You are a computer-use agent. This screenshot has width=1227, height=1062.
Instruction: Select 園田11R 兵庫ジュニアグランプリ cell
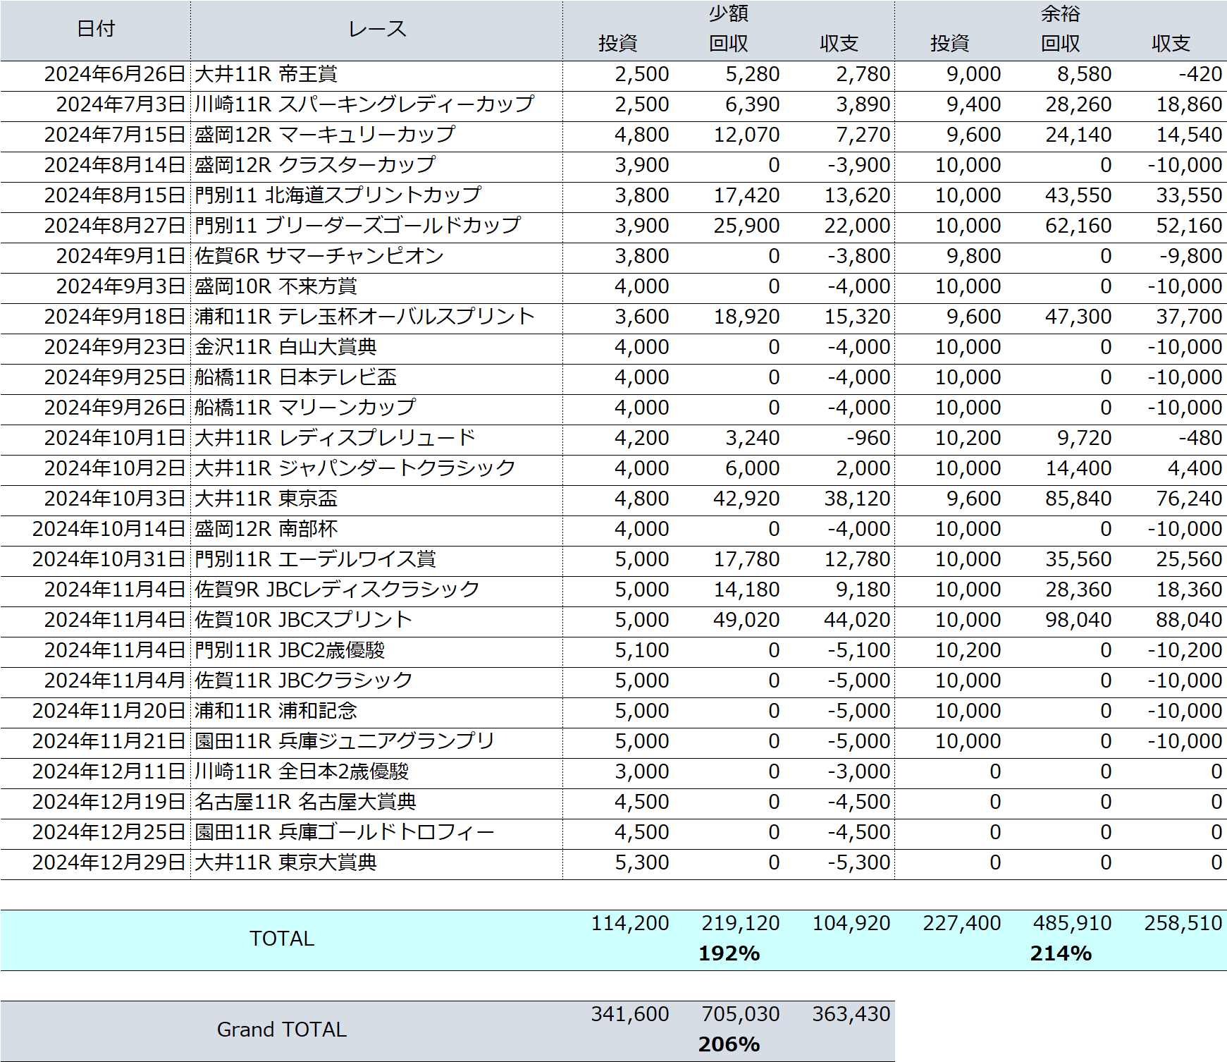(x=345, y=741)
